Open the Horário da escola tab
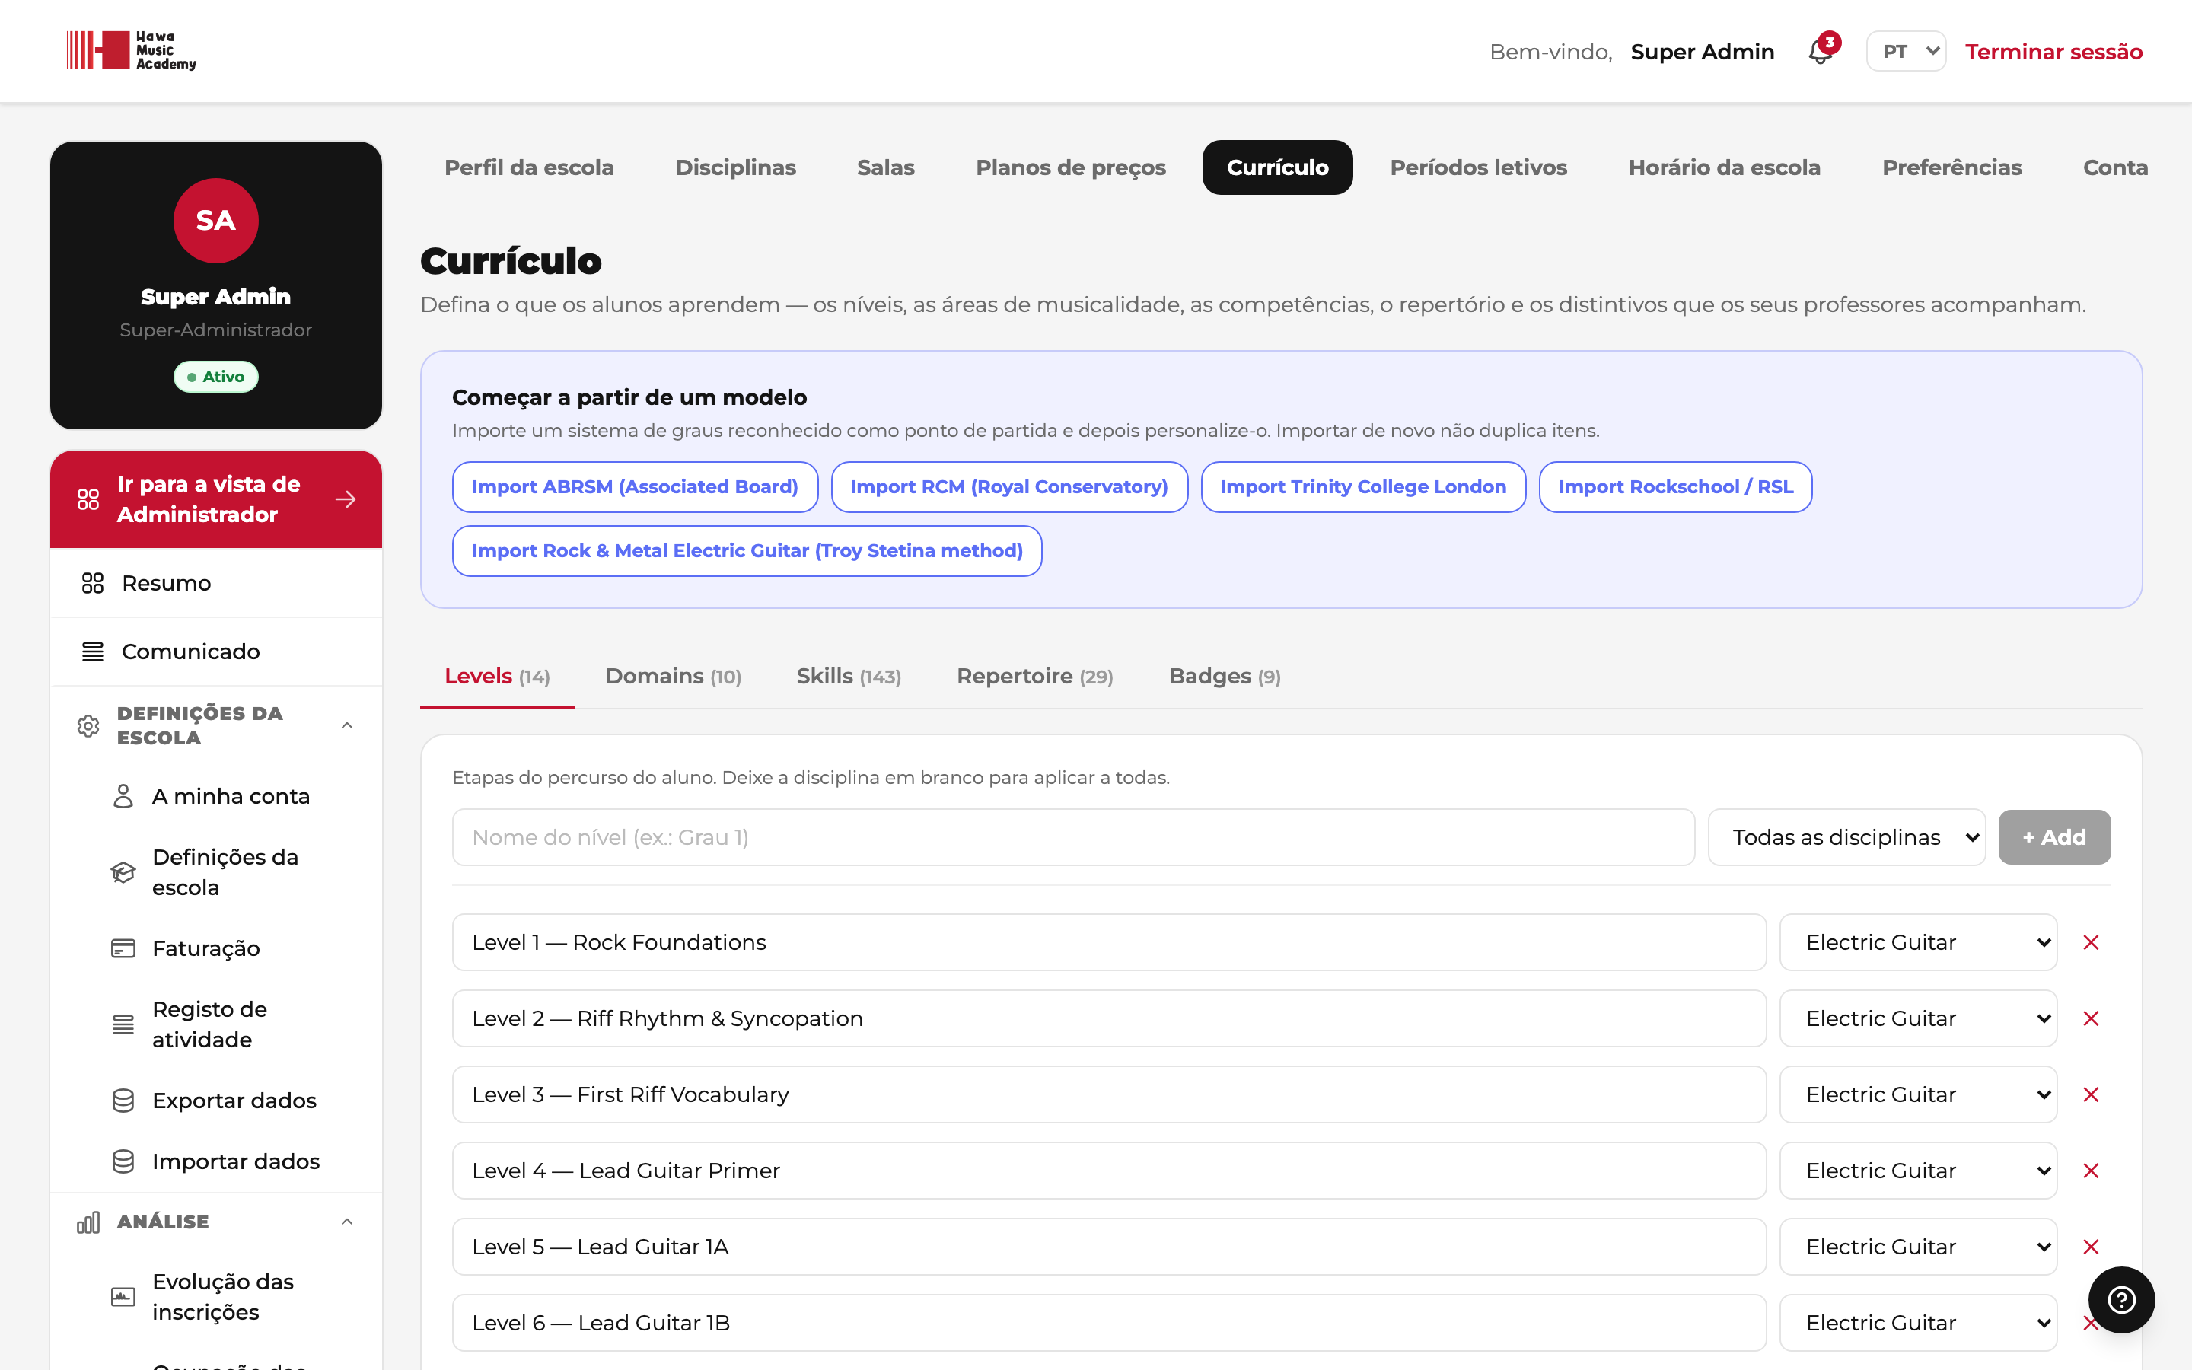2192x1370 pixels. (x=1724, y=167)
